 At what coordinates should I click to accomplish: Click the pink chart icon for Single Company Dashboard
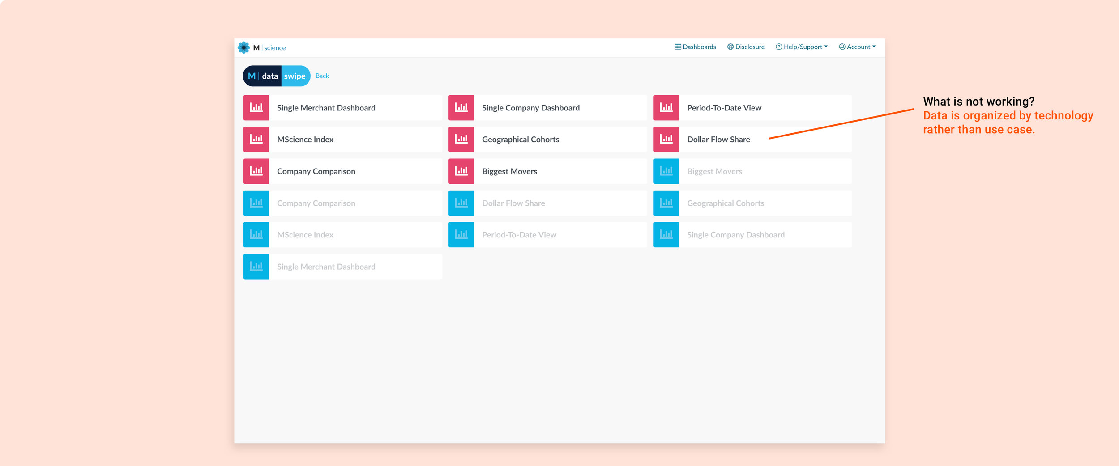[x=461, y=108]
